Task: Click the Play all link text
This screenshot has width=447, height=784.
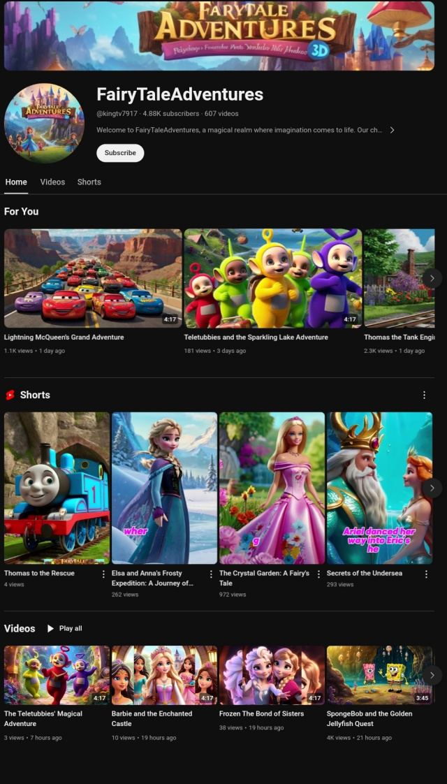Action: 71,628
